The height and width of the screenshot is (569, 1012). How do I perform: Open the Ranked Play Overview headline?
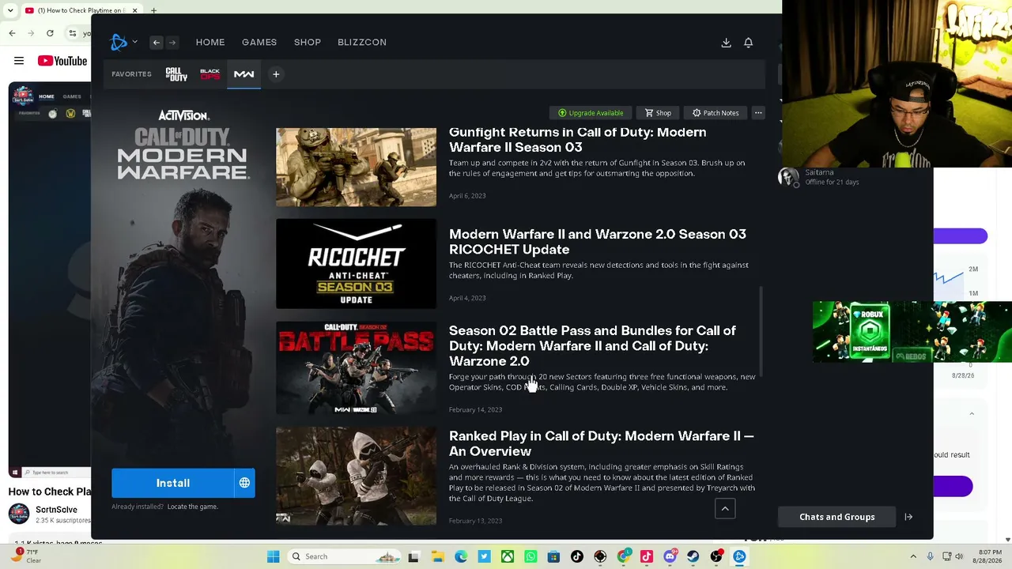[x=601, y=443]
